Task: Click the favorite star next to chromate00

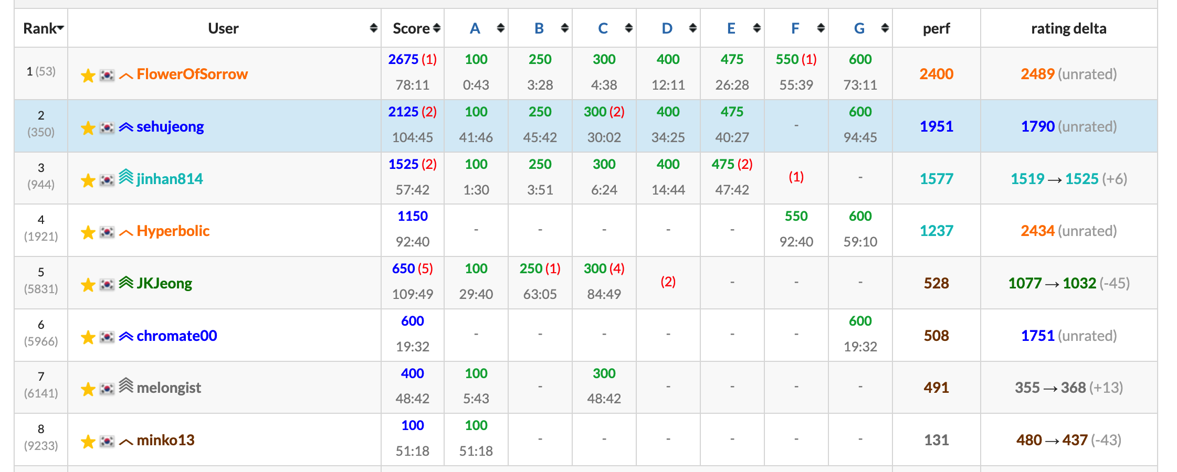Action: point(88,337)
